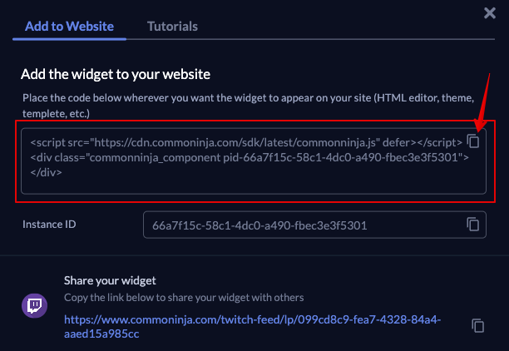509x351 pixels.
Task: Click the second line of the share URL
Action: (101, 334)
